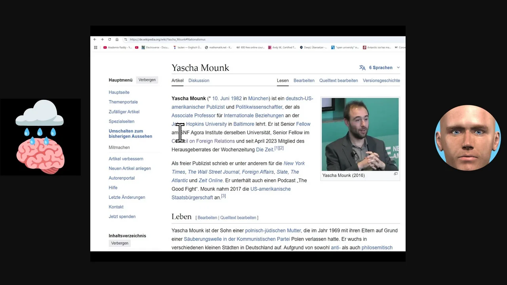Follow the '10. Juni 1982' link
This screenshot has width=507, height=285.
[x=227, y=99]
